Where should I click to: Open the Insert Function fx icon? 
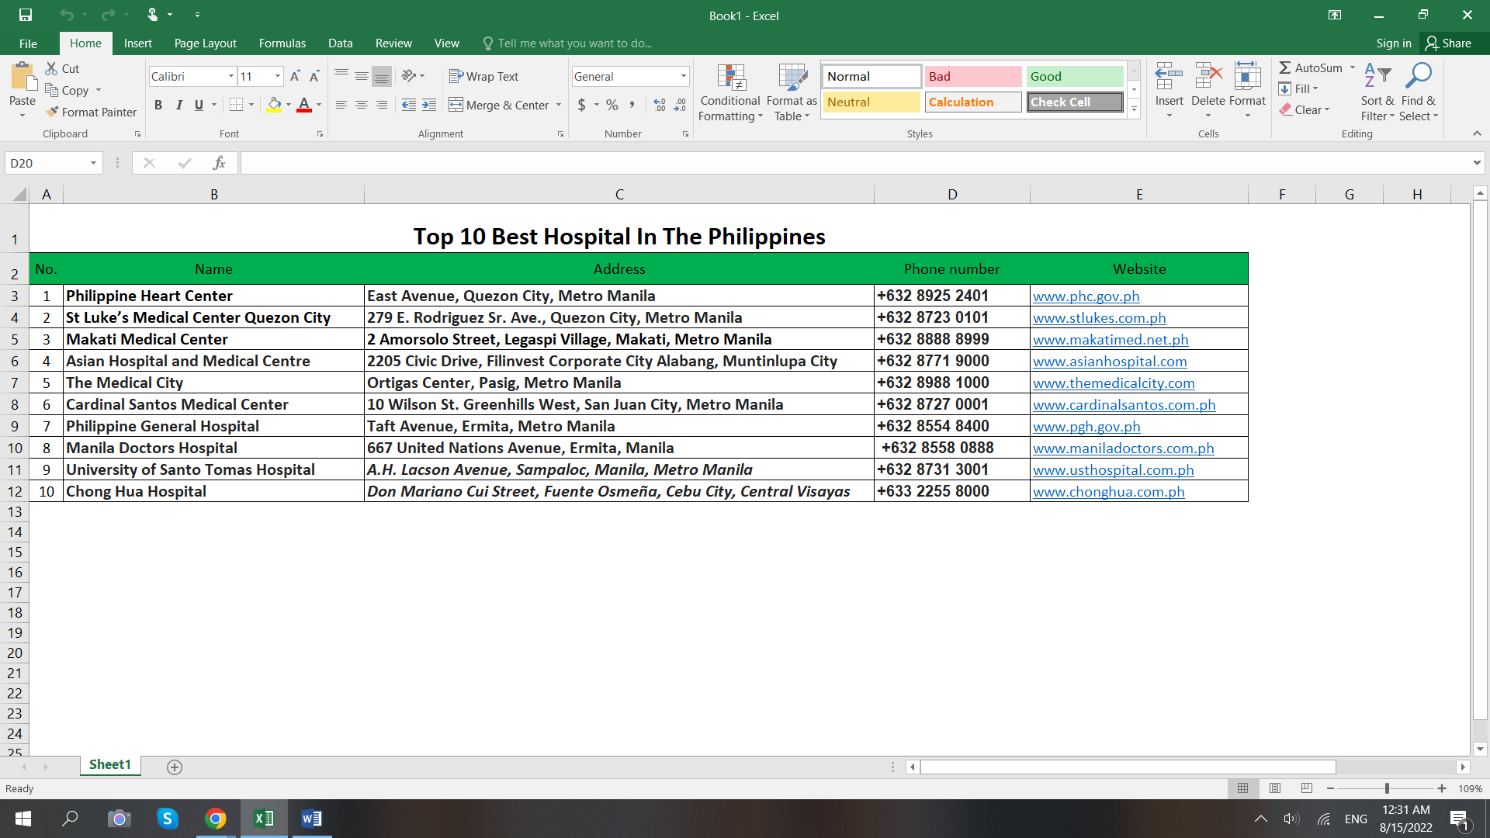tap(219, 163)
